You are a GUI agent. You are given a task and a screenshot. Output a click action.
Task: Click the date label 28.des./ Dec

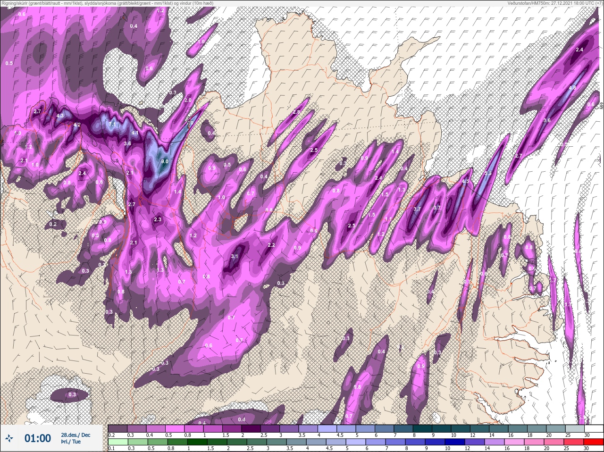click(75, 435)
